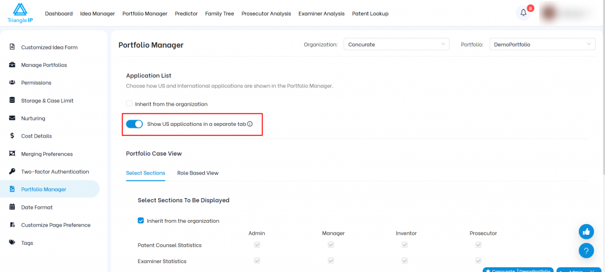Go to Dashboard in top navigation
The height and width of the screenshot is (272, 605).
point(58,14)
